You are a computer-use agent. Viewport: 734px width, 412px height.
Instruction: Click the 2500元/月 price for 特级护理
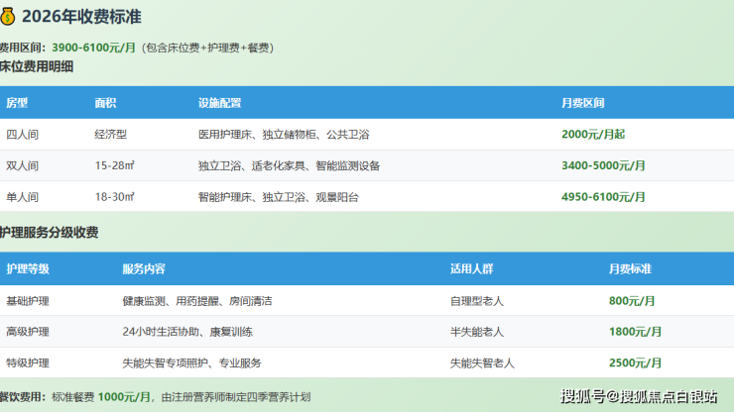click(x=635, y=363)
